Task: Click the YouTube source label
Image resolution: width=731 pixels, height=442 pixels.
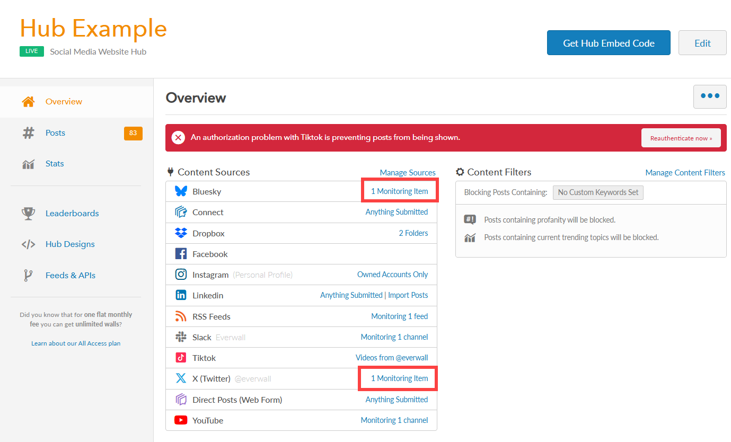Action: (208, 421)
